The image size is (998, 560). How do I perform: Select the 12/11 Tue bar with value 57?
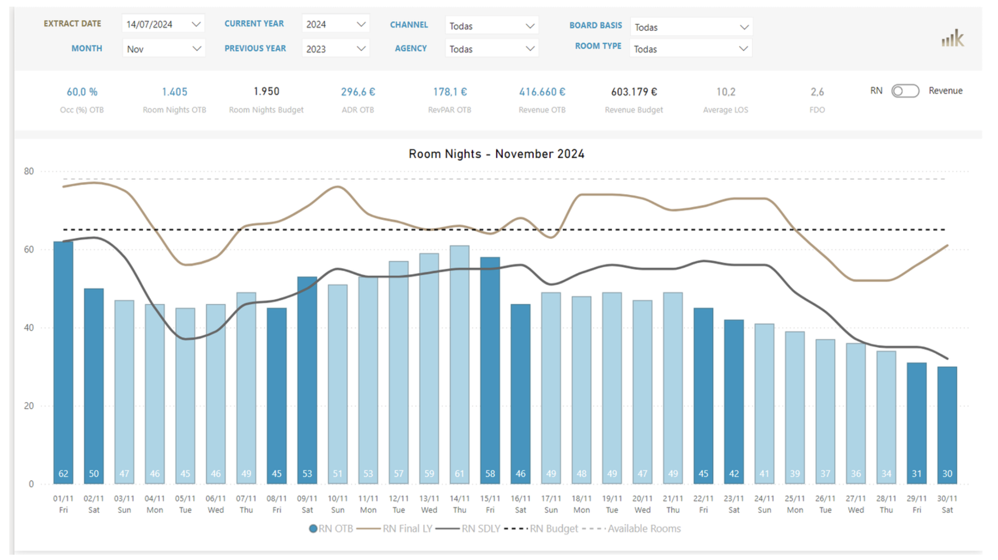click(399, 373)
